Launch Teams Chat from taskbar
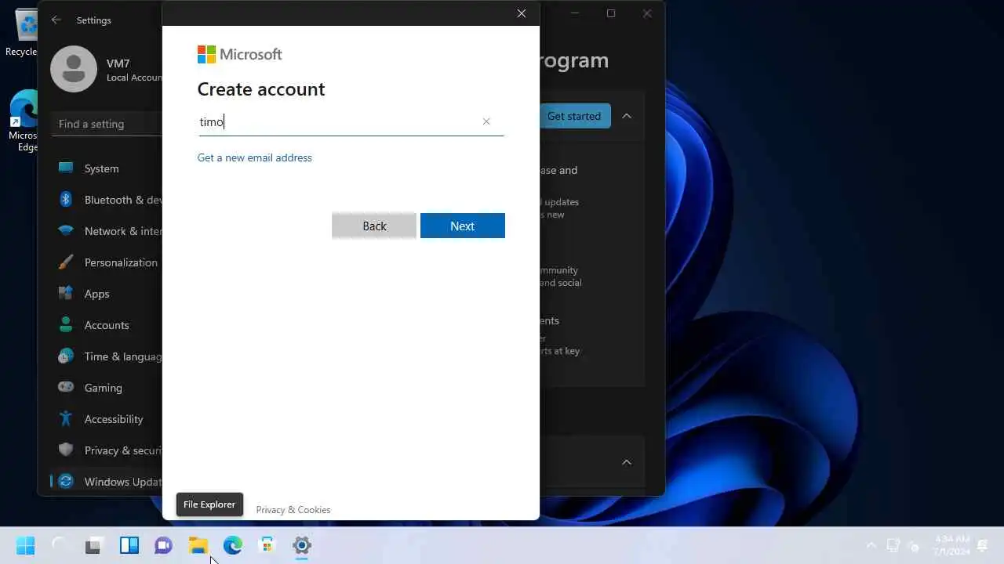 tap(163, 545)
